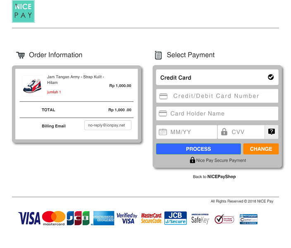
Task: Click the orange CHANGE button
Action: pyautogui.click(x=261, y=149)
